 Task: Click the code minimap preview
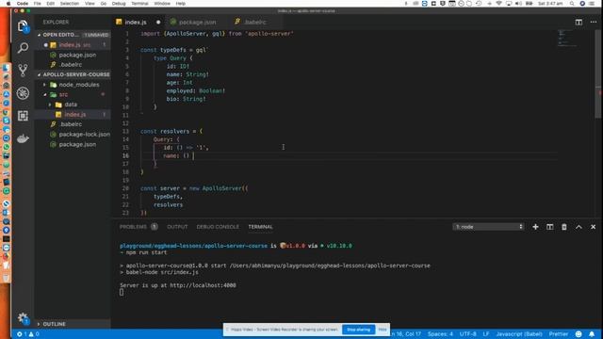(x=567, y=39)
